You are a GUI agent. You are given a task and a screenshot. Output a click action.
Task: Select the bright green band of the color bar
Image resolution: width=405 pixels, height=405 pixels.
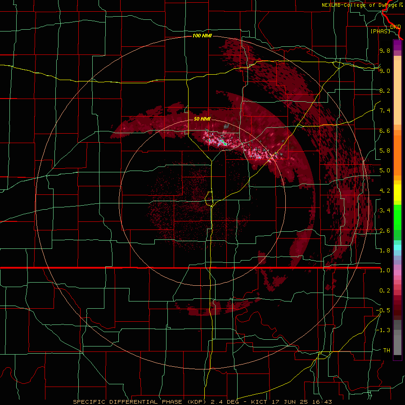point(397,217)
